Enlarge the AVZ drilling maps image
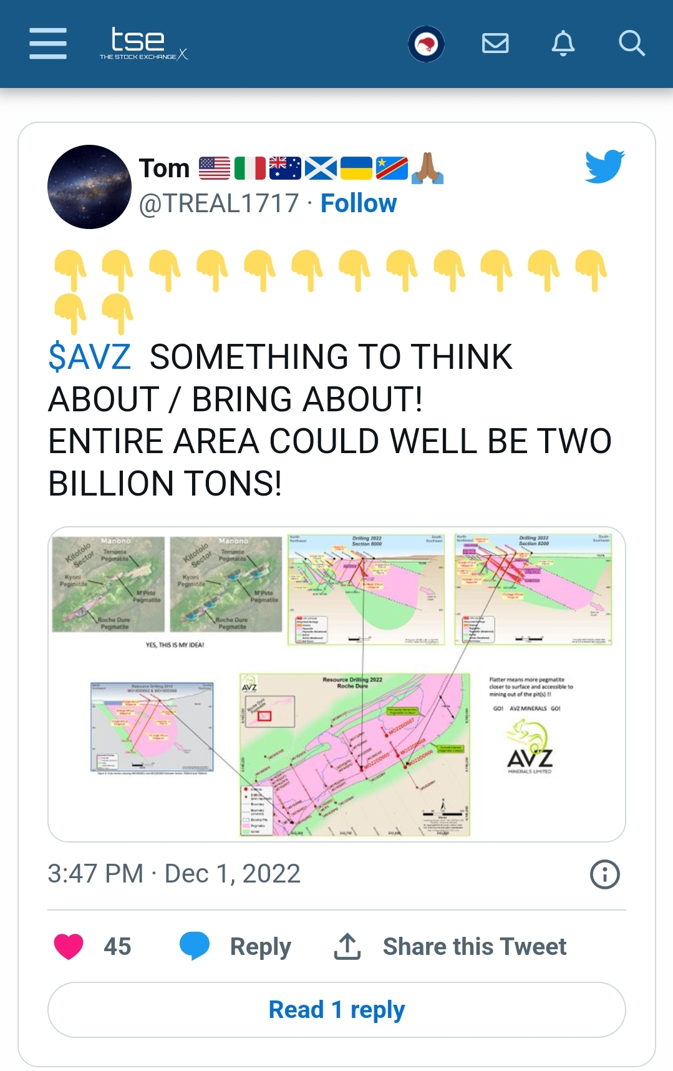 tap(336, 684)
